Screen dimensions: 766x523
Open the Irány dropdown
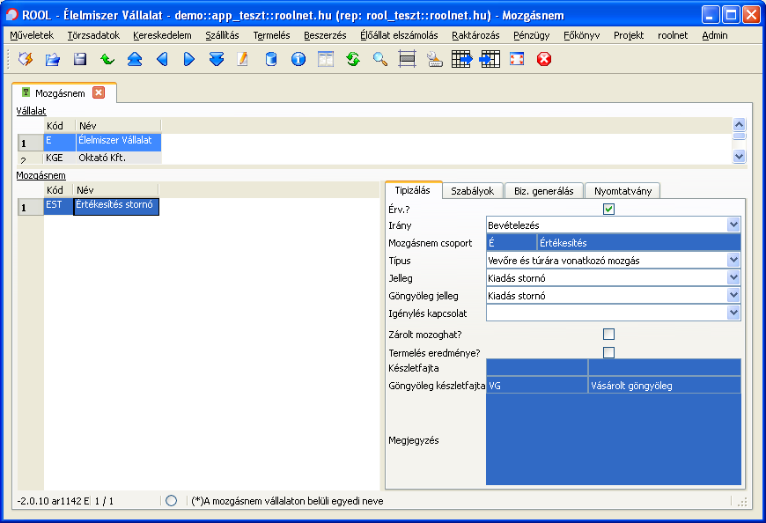point(733,225)
